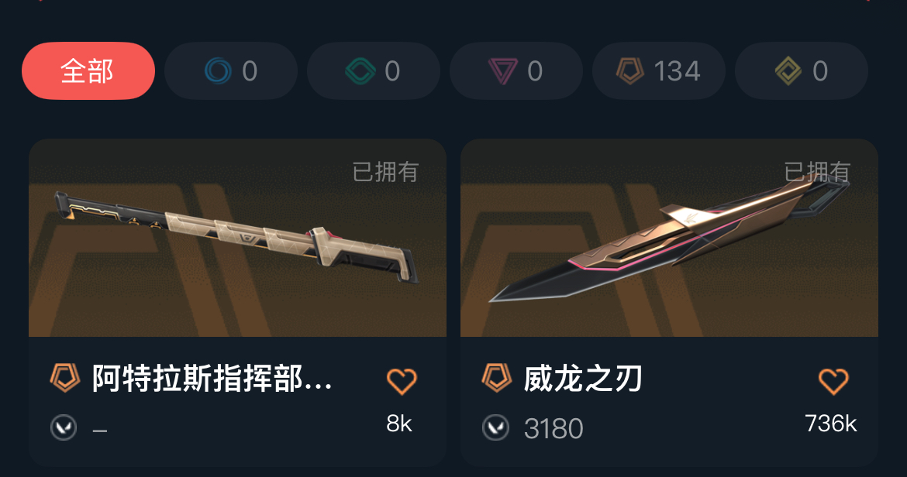Click the 134 count filter pill
Viewport: 907px width, 477px height.
(x=659, y=71)
